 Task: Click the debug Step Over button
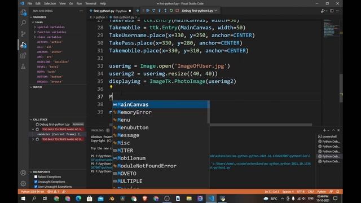153,11
